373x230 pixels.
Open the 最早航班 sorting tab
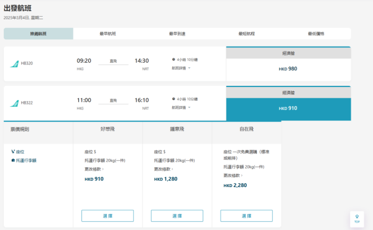pyautogui.click(x=108, y=34)
